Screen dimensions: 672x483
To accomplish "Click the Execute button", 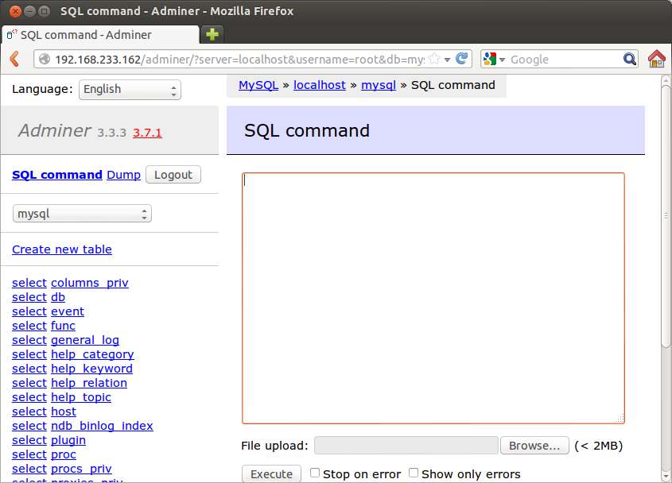I will pyautogui.click(x=271, y=473).
